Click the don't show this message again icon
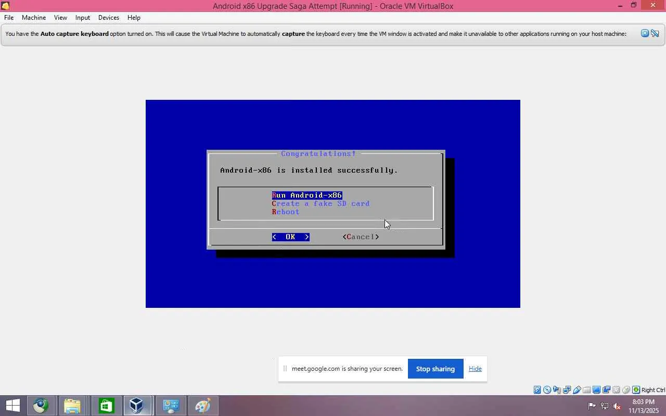 coord(655,33)
